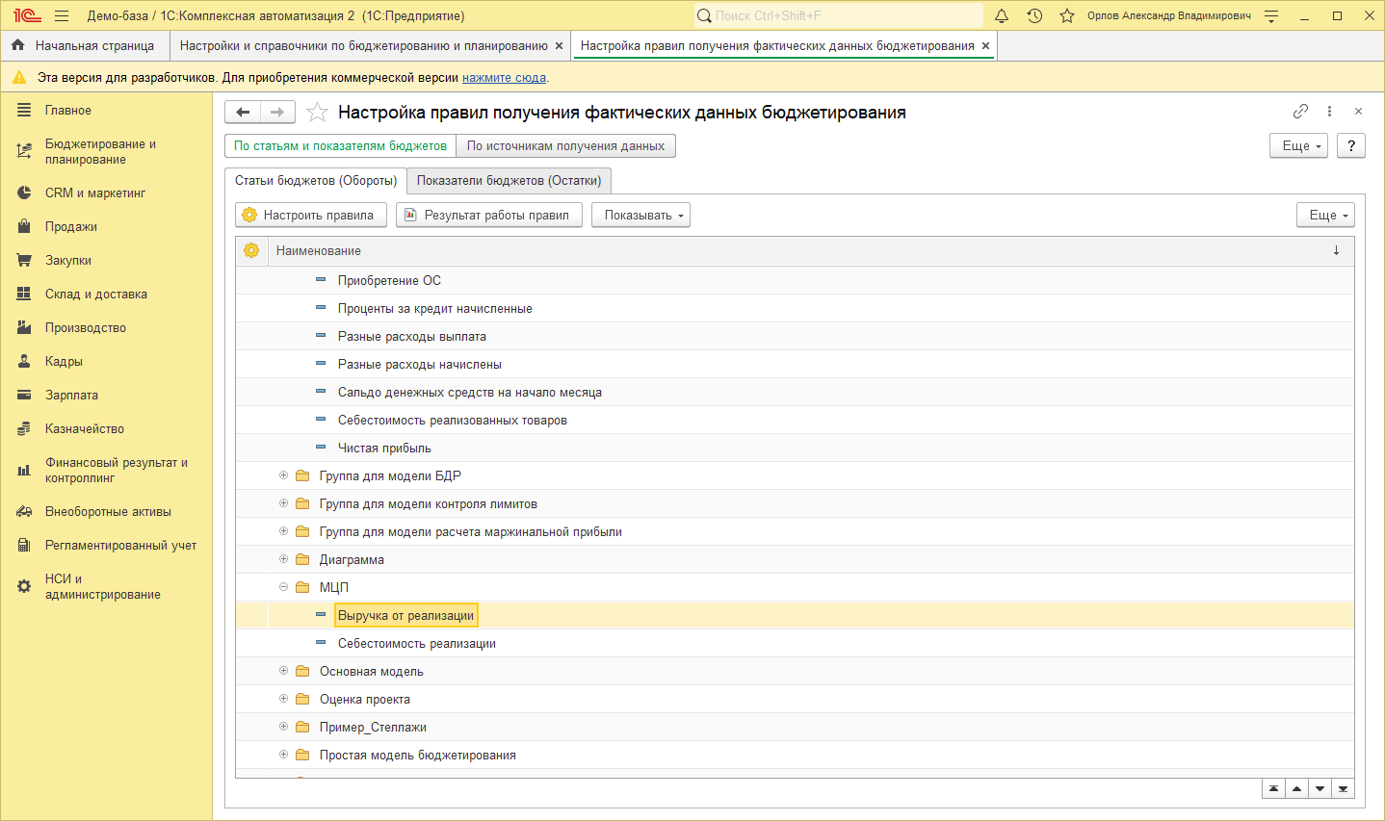Image resolution: width=1385 pixels, height=821 pixels.
Task: Switch to По источникам получения данных
Action: coord(565,146)
